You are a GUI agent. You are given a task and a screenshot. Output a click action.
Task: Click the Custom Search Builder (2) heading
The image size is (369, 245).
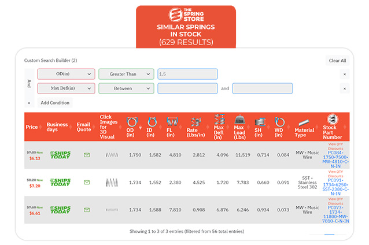pyautogui.click(x=50, y=61)
